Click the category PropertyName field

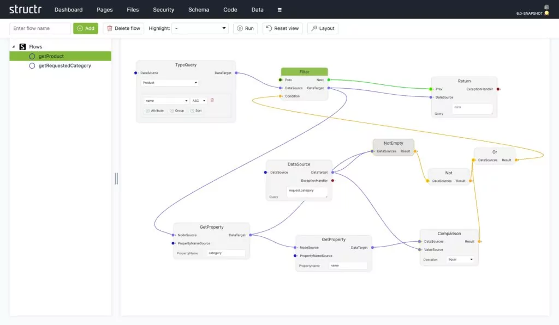tap(226, 253)
